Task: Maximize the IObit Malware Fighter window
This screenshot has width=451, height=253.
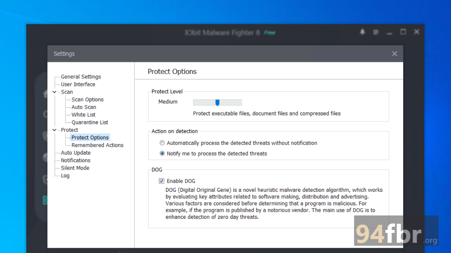Action: tap(403, 32)
